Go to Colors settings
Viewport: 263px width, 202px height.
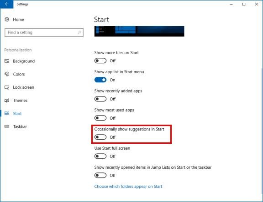coord(19,74)
